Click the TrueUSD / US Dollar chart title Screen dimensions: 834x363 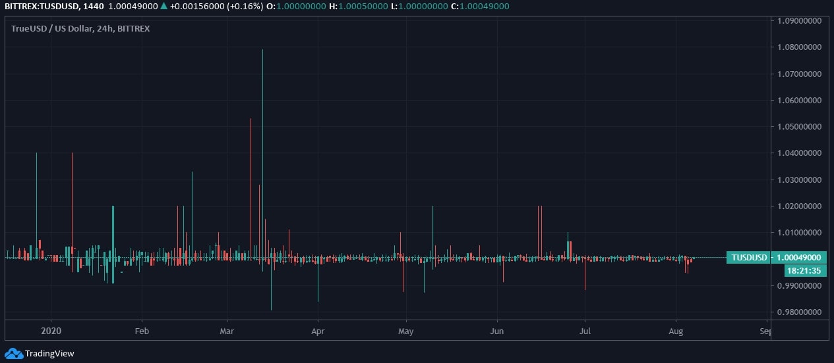[x=80, y=28]
